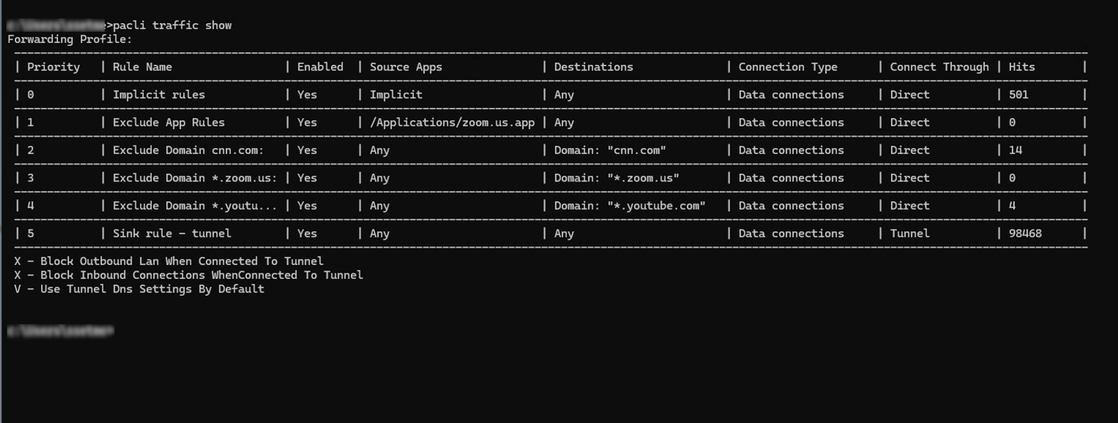Click the "Rule Name" column header
The image size is (1118, 423).
[x=142, y=67]
